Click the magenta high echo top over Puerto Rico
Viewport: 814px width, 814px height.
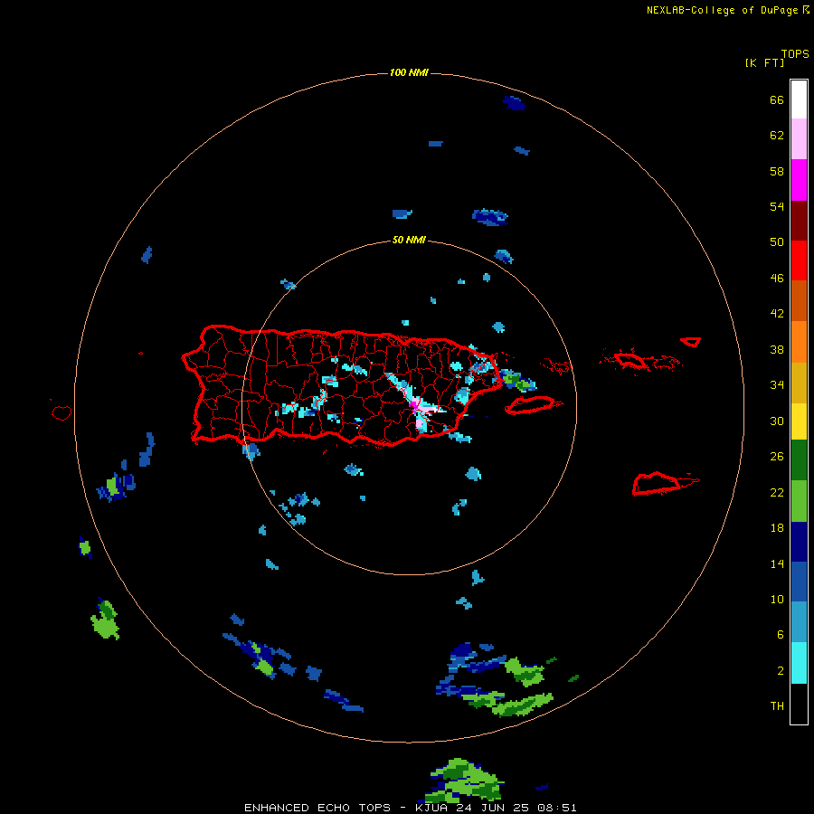pyautogui.click(x=413, y=403)
